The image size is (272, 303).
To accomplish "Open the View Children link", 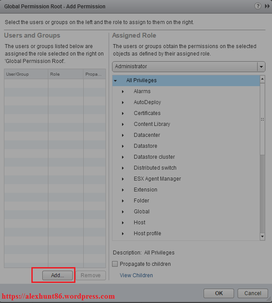I will point(136,275).
